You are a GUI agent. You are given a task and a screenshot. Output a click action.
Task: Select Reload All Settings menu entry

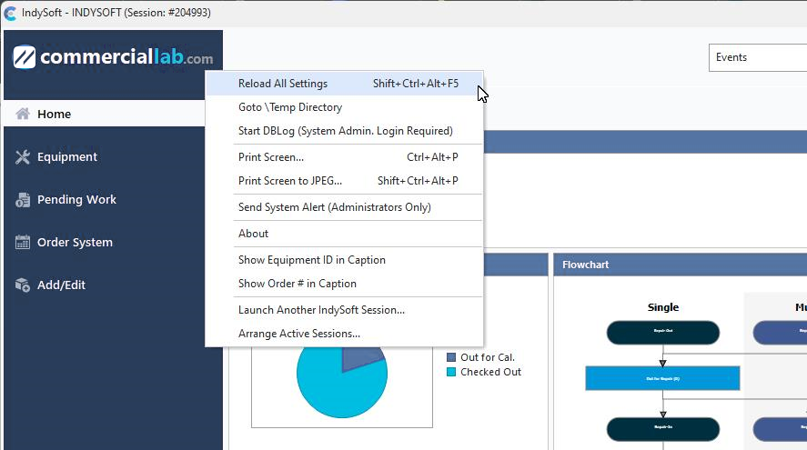click(x=344, y=84)
